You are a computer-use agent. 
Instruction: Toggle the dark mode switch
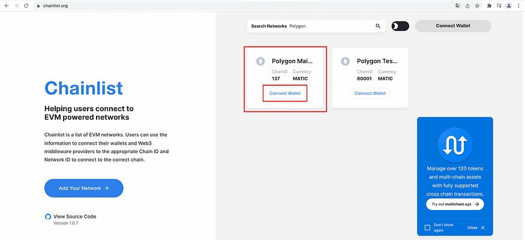[400, 26]
